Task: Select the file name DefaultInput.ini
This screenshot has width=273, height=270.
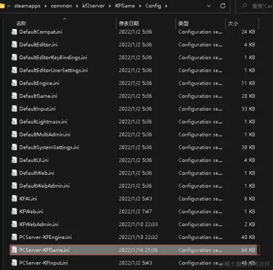Action: coord(37,109)
